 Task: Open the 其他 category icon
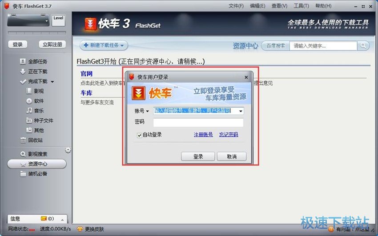pyautogui.click(x=29, y=130)
